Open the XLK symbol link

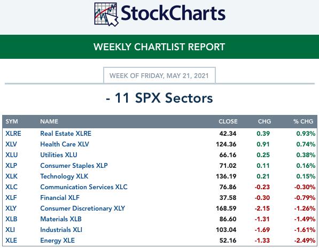click(12, 176)
